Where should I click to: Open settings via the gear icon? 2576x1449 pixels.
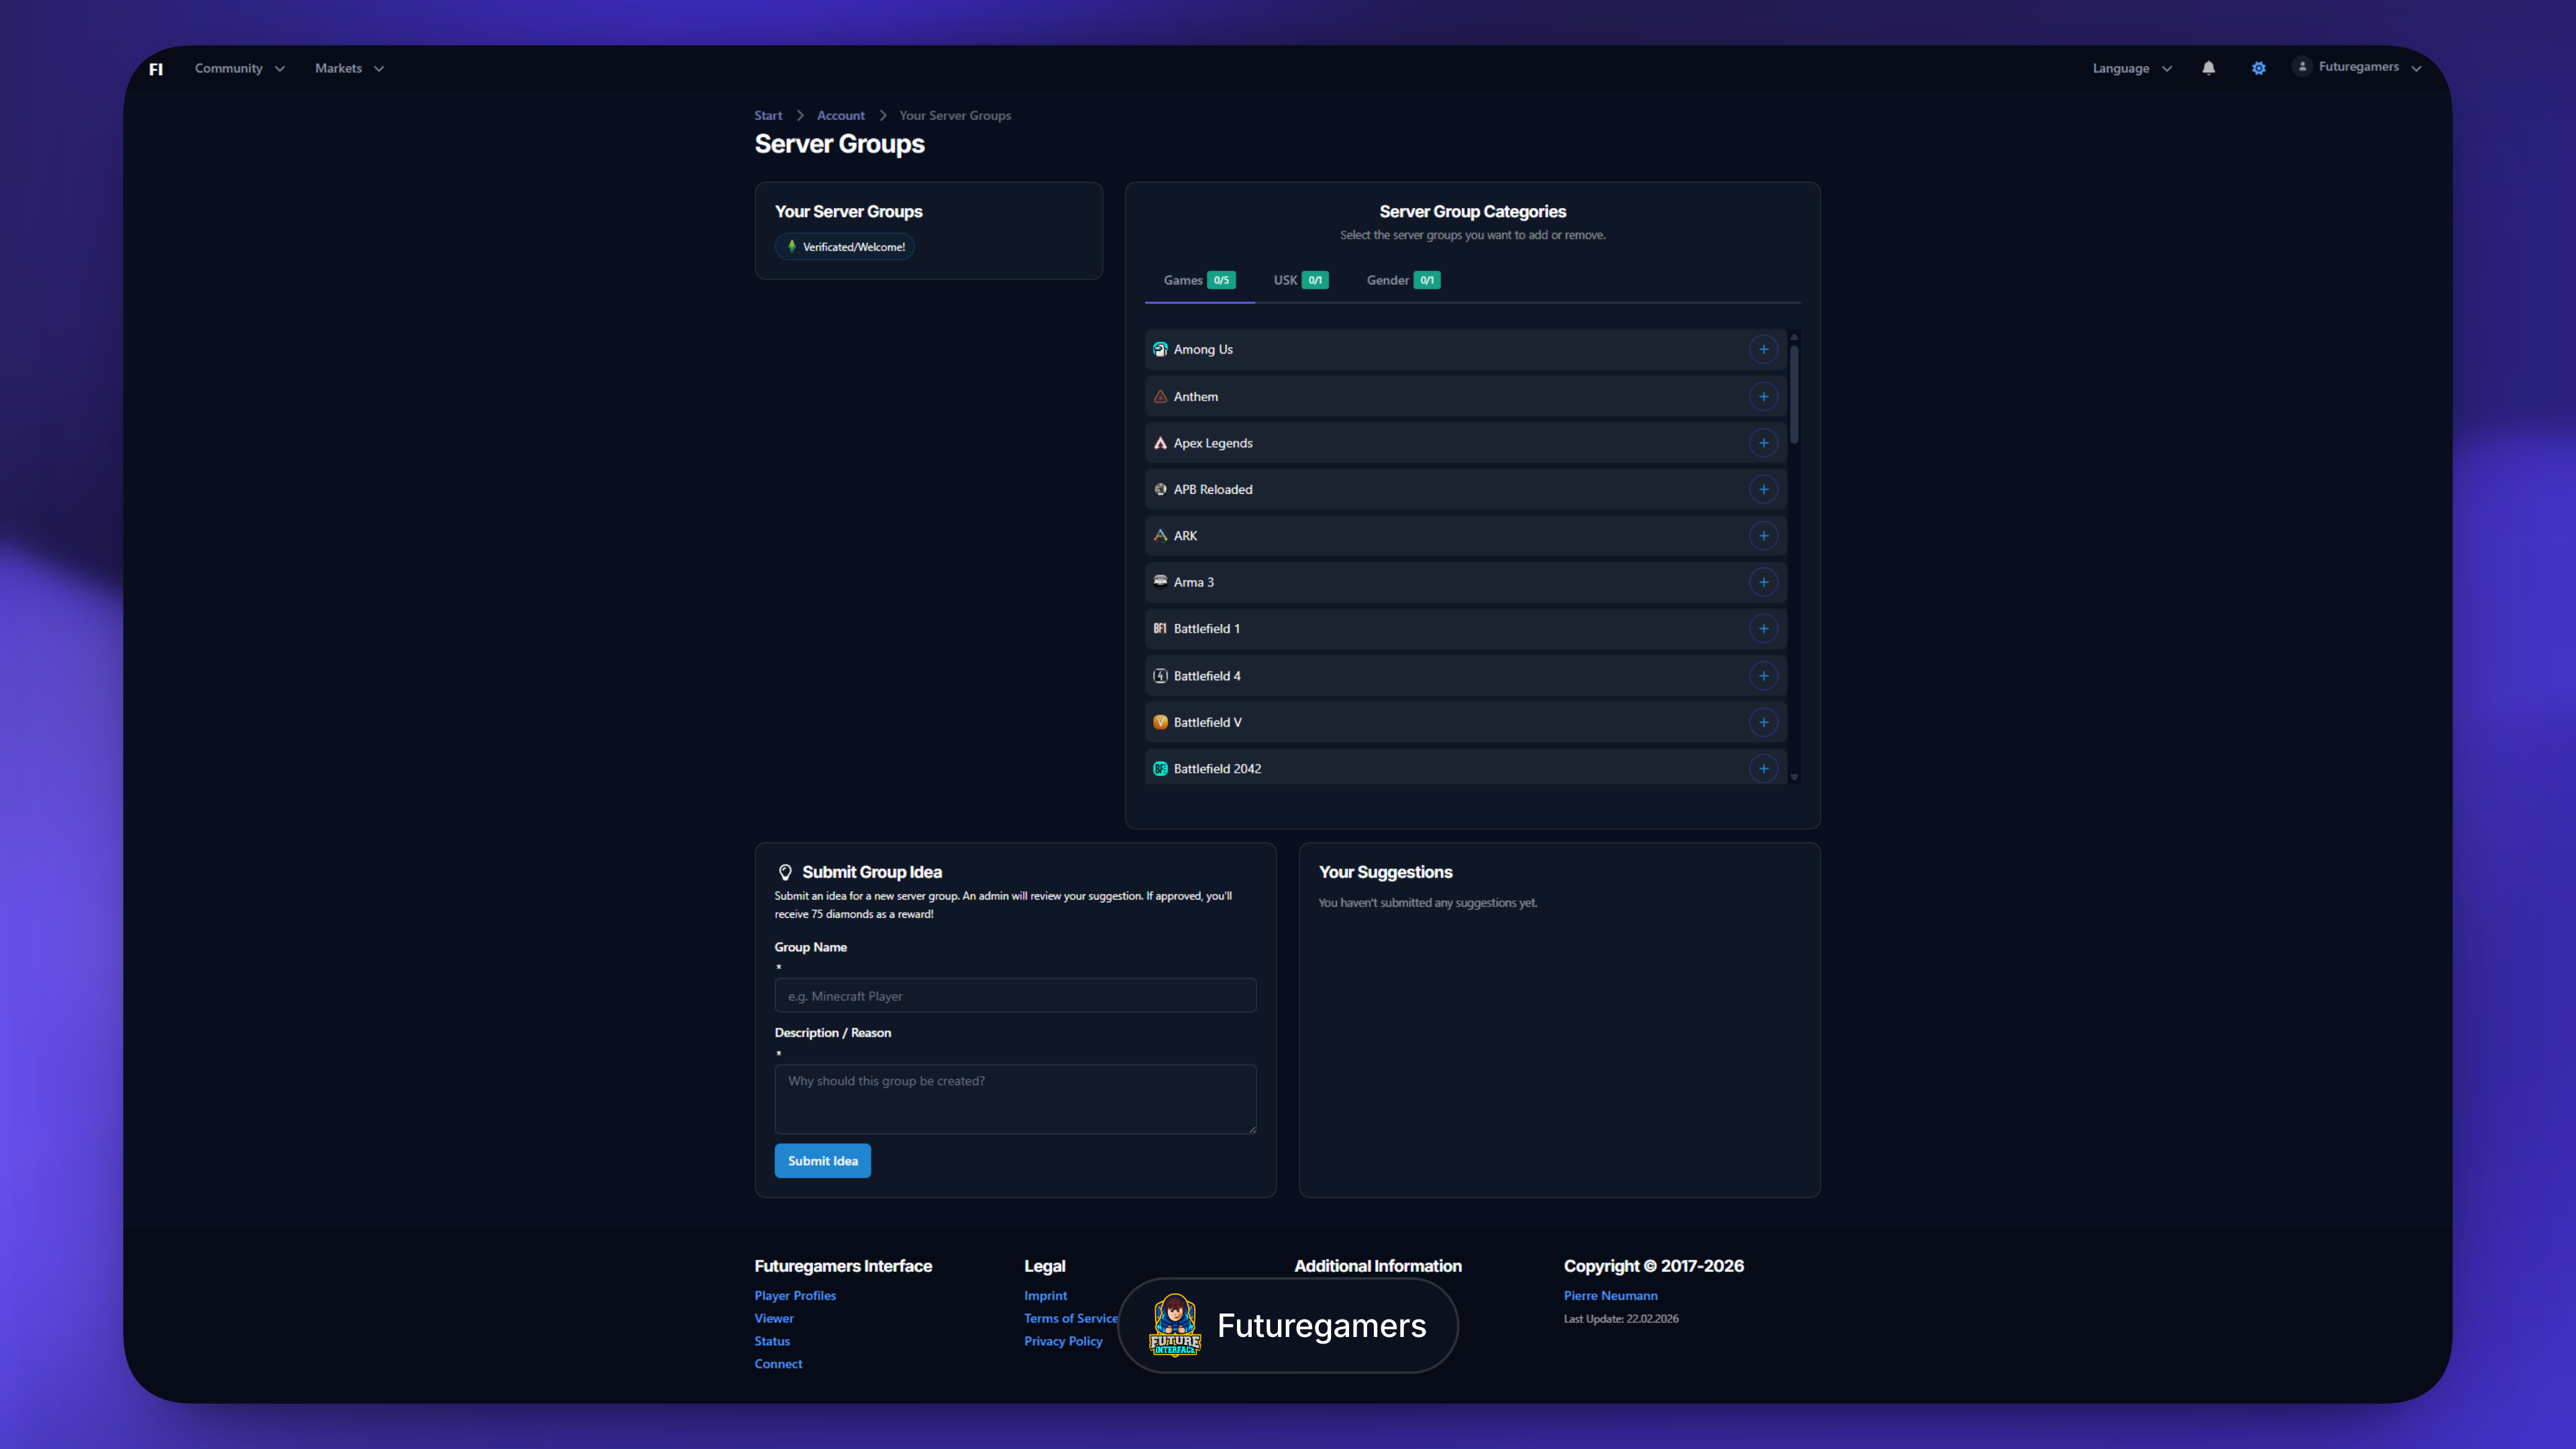pos(2258,67)
